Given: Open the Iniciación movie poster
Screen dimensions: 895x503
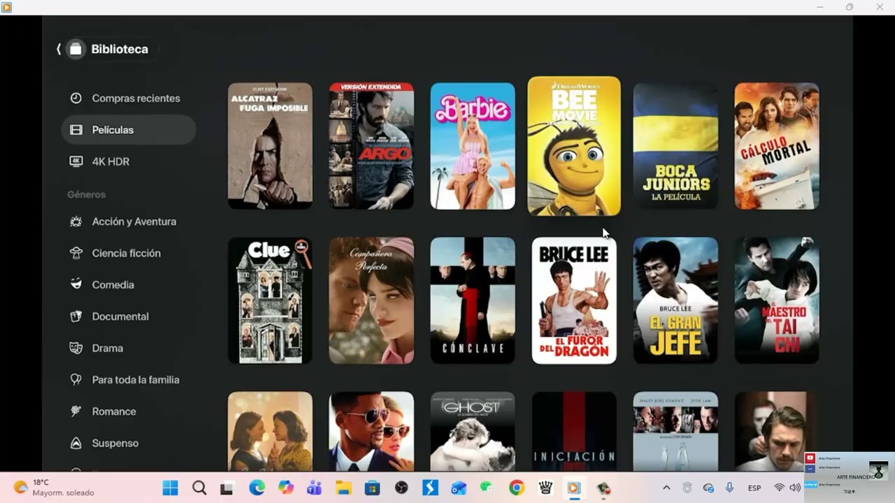Looking at the screenshot, I should point(574,431).
